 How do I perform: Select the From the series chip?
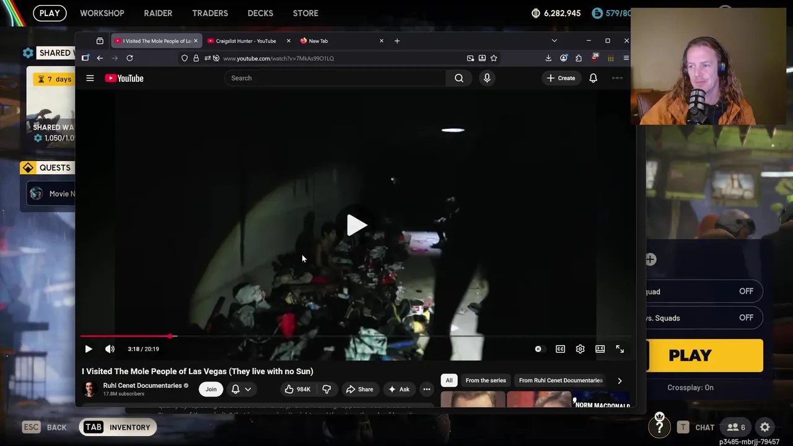click(486, 380)
